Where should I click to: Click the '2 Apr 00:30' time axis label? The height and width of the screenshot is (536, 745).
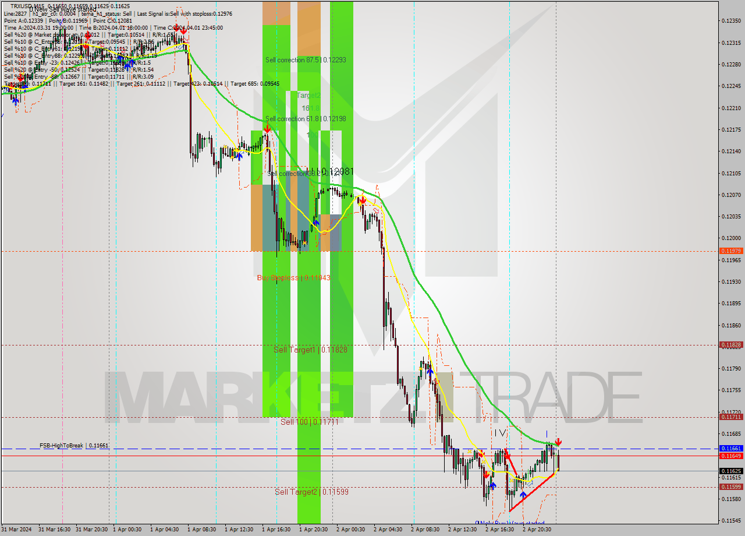coord(352,530)
